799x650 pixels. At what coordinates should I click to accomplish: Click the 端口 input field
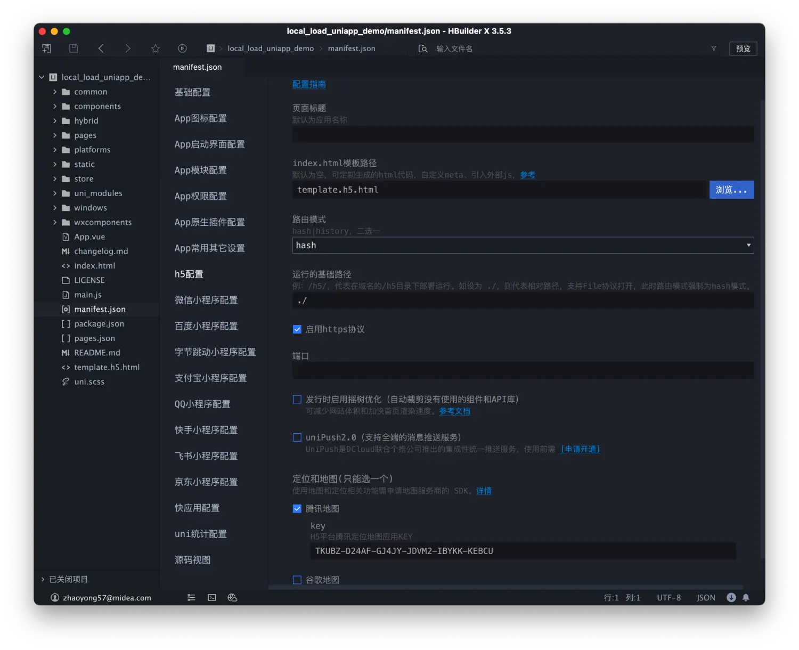(523, 370)
